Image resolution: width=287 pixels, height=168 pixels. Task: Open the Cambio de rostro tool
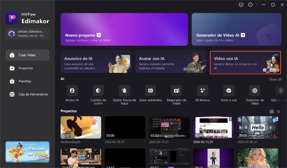(98, 95)
